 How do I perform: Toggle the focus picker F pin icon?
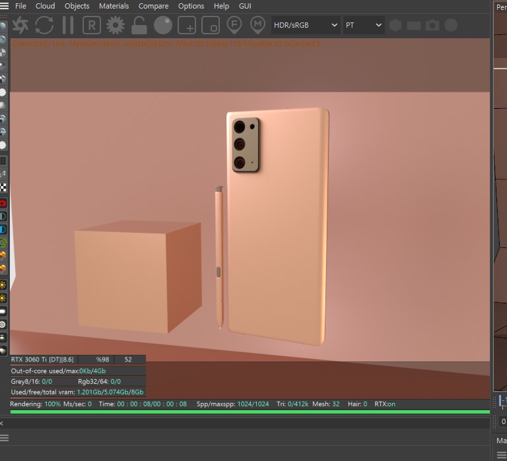[234, 25]
